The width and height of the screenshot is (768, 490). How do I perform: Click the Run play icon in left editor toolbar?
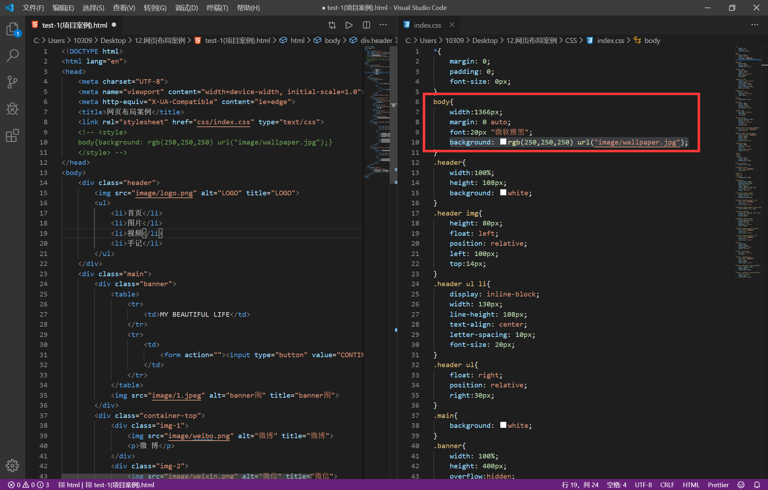(x=349, y=25)
